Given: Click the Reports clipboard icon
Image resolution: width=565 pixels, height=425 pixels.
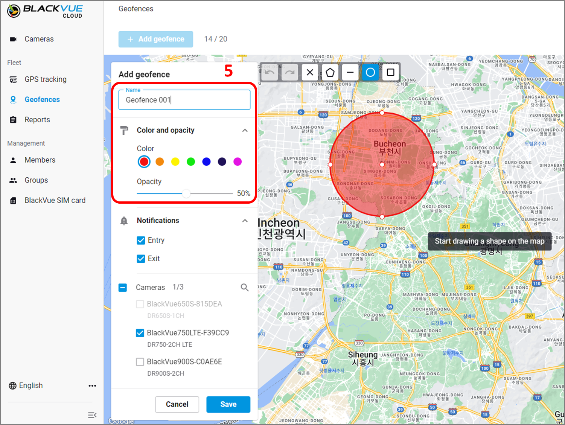Looking at the screenshot, I should point(13,120).
